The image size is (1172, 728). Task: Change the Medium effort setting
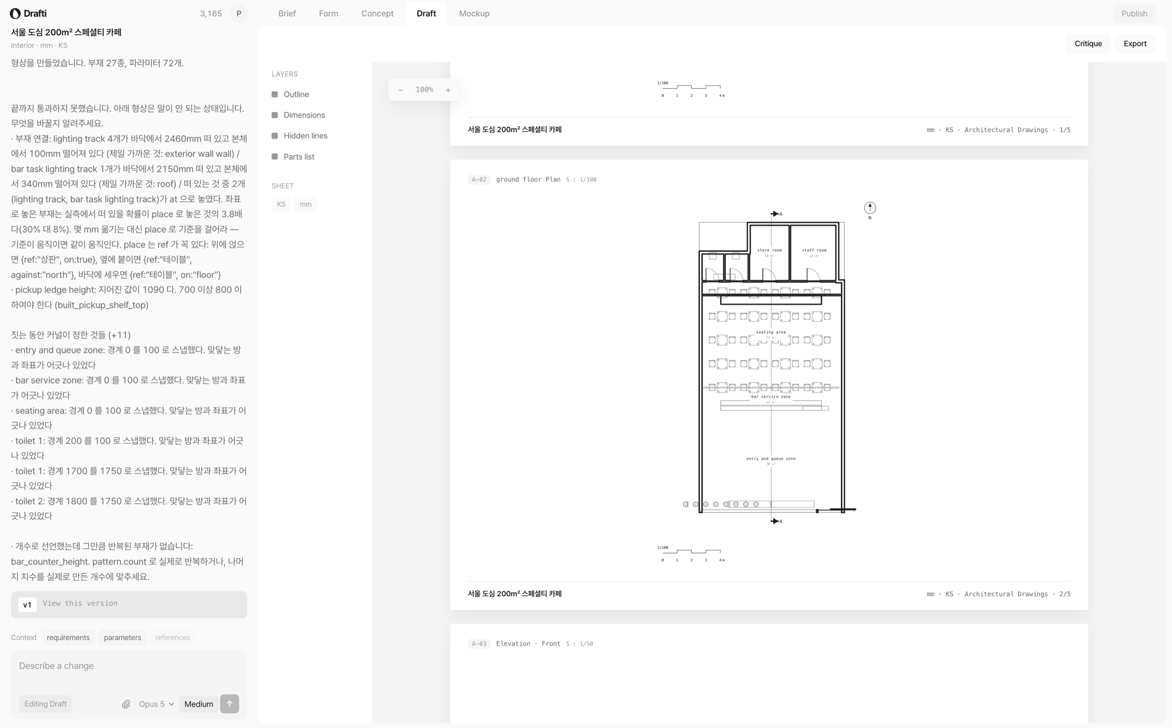click(x=199, y=704)
